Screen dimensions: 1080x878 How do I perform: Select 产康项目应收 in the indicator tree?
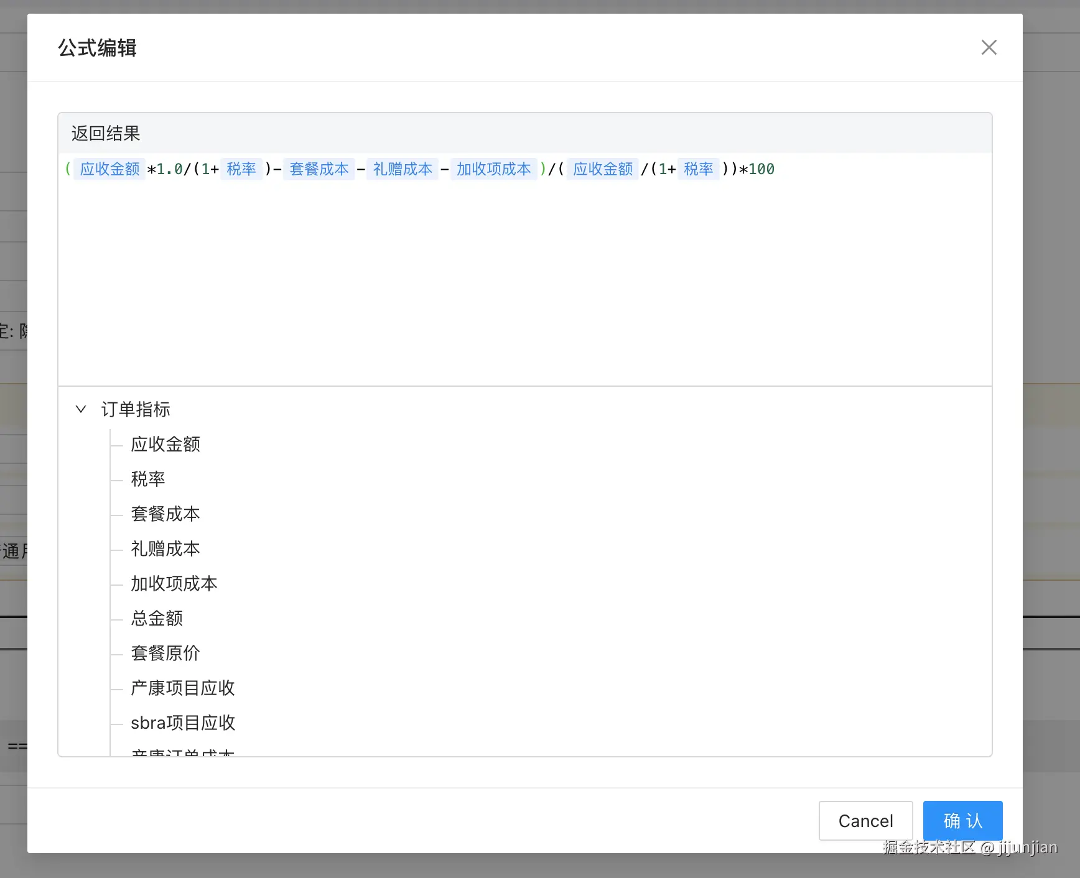point(183,688)
